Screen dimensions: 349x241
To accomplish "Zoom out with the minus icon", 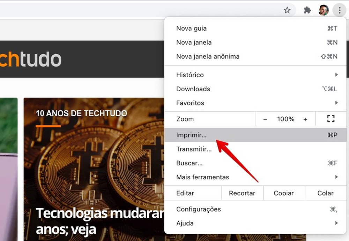I will pyautogui.click(x=265, y=119).
